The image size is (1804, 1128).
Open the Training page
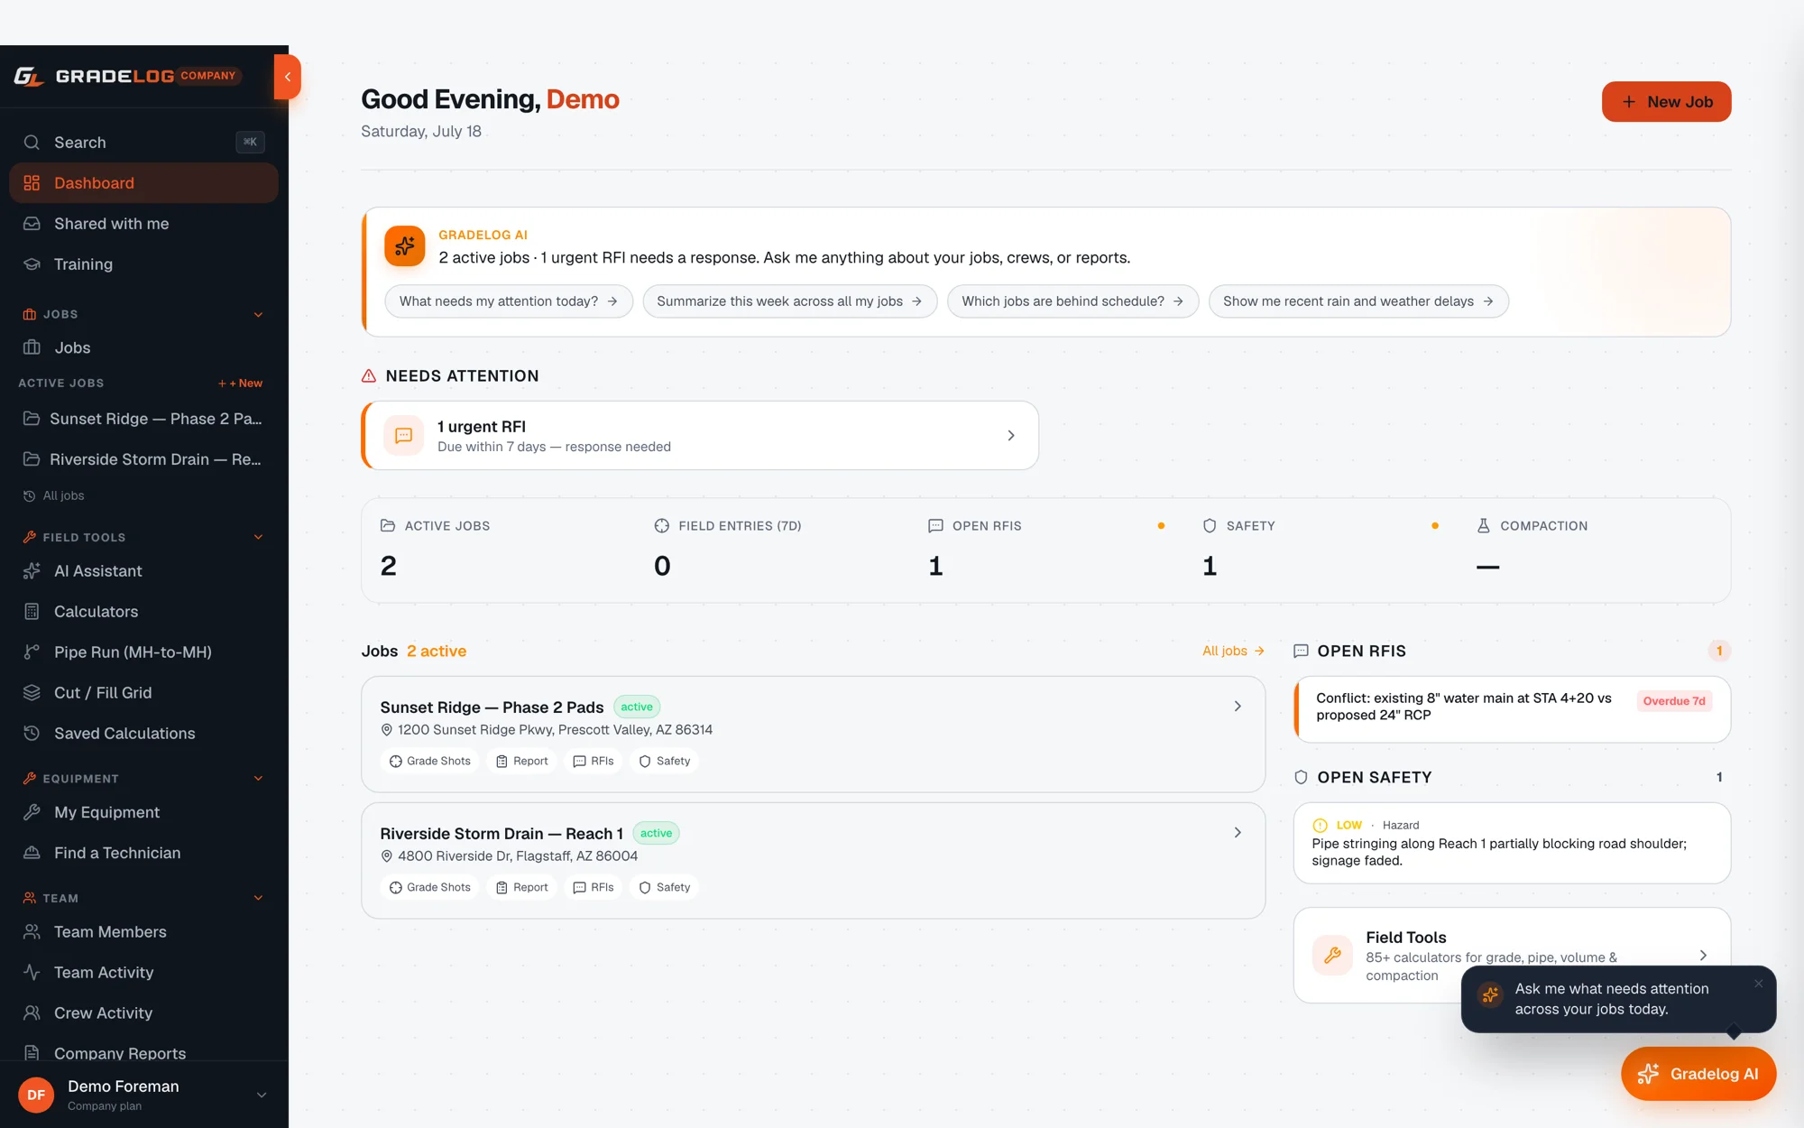click(x=144, y=264)
